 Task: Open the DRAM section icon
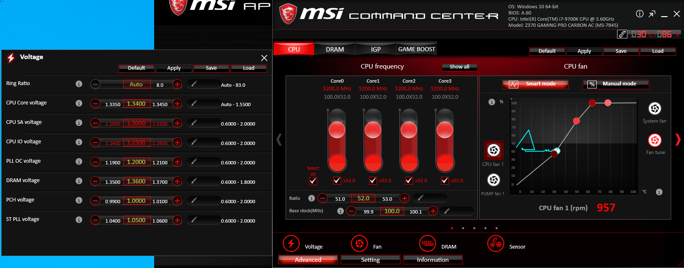[427, 243]
